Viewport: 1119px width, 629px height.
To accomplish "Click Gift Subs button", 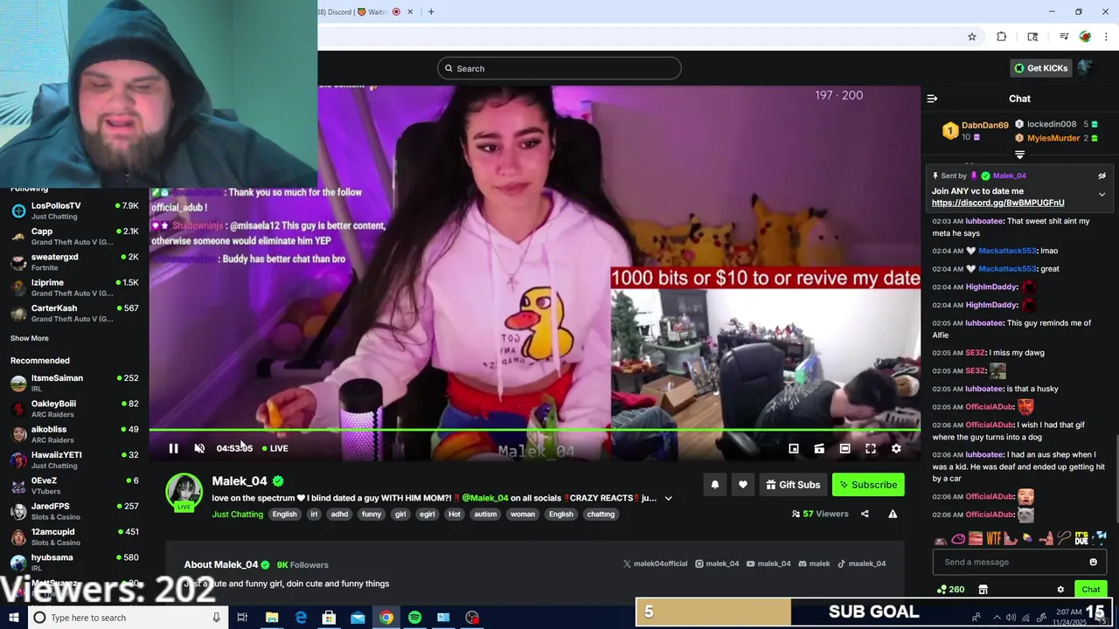I will (793, 485).
